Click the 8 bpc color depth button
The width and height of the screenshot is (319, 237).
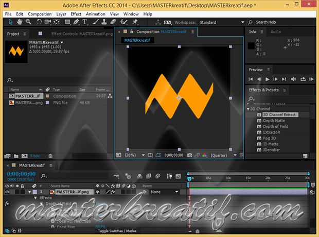coord(35,156)
